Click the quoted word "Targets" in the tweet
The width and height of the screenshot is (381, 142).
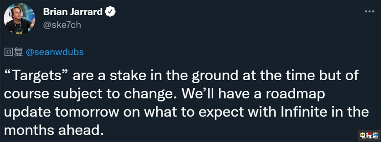[x=37, y=76]
